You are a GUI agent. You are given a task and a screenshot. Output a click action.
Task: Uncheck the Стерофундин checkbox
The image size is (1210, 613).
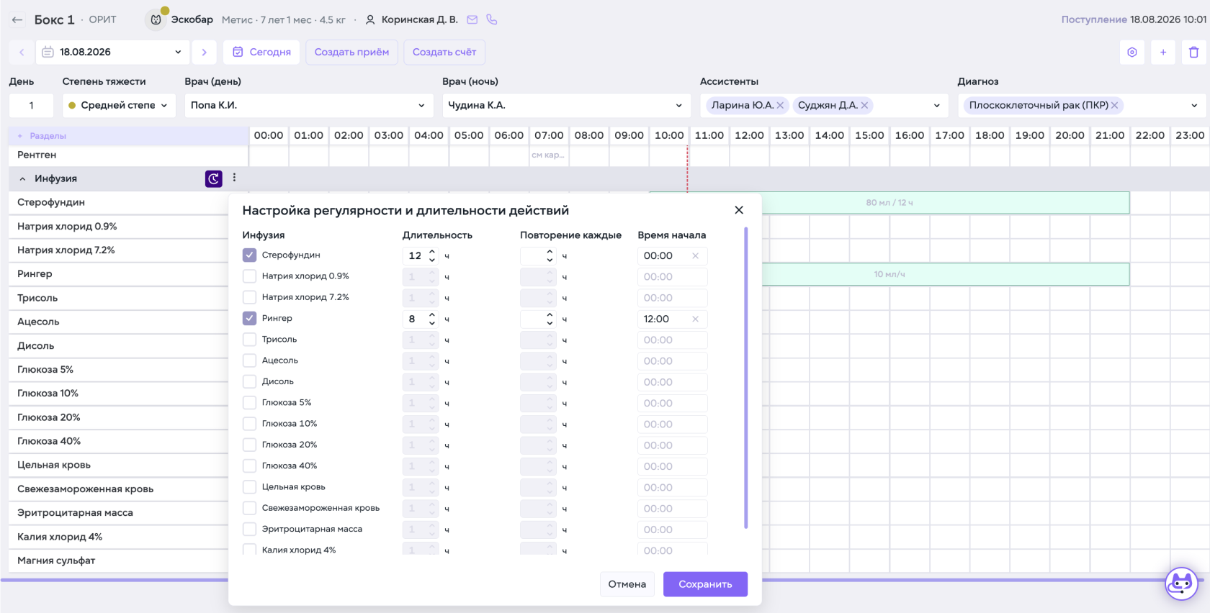coord(249,255)
